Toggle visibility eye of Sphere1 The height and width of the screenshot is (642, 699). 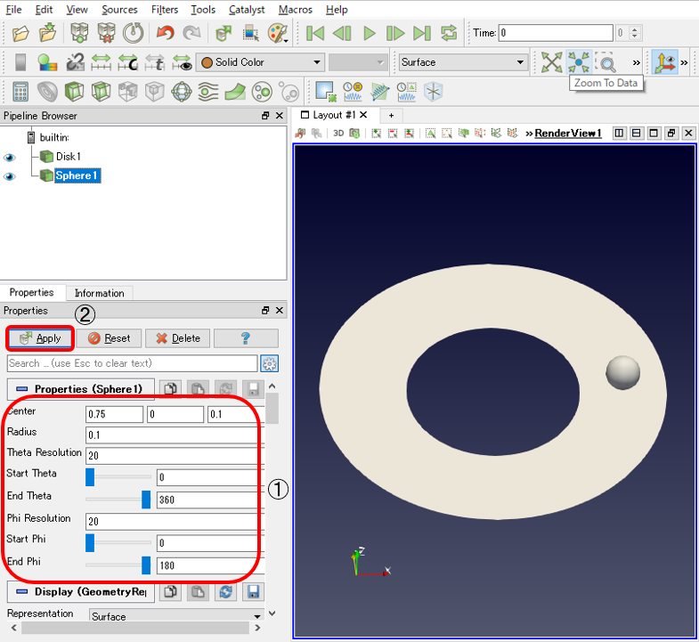pyautogui.click(x=10, y=176)
